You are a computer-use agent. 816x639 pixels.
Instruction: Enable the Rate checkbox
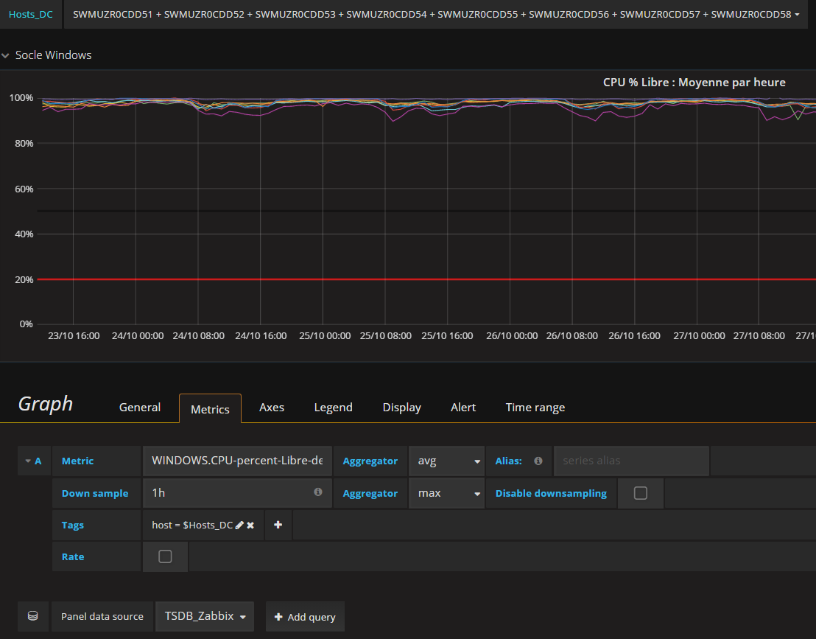click(x=165, y=556)
